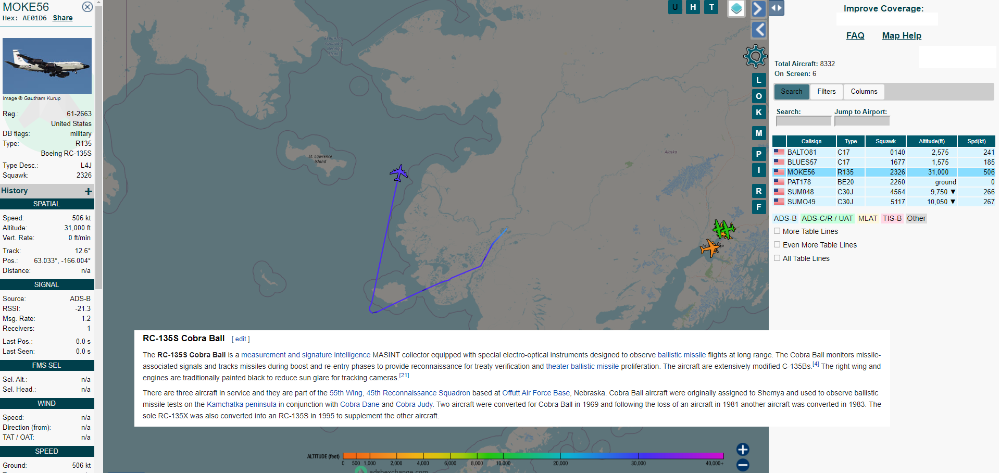The width and height of the screenshot is (1000, 473).
Task: Enable More Table Lines checkbox
Action: pos(777,231)
